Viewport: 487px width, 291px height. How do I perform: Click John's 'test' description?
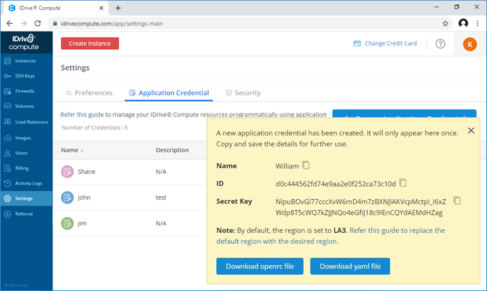[x=161, y=197]
